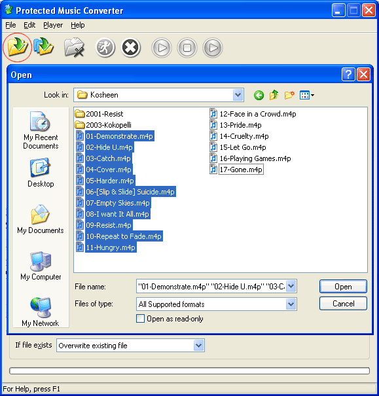Click the last play button in toolbar
Image resolution: width=379 pixels, height=396 pixels.
tap(213, 48)
